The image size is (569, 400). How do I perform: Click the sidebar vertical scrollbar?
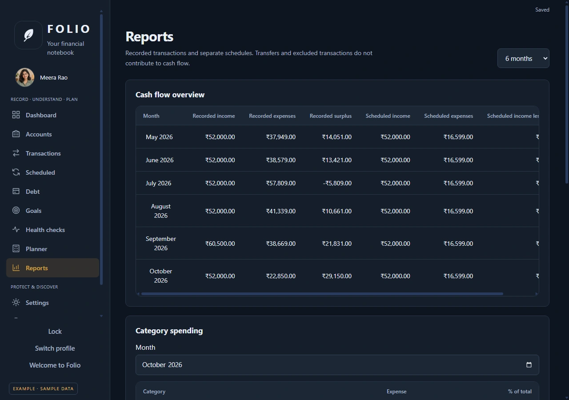coord(101,149)
